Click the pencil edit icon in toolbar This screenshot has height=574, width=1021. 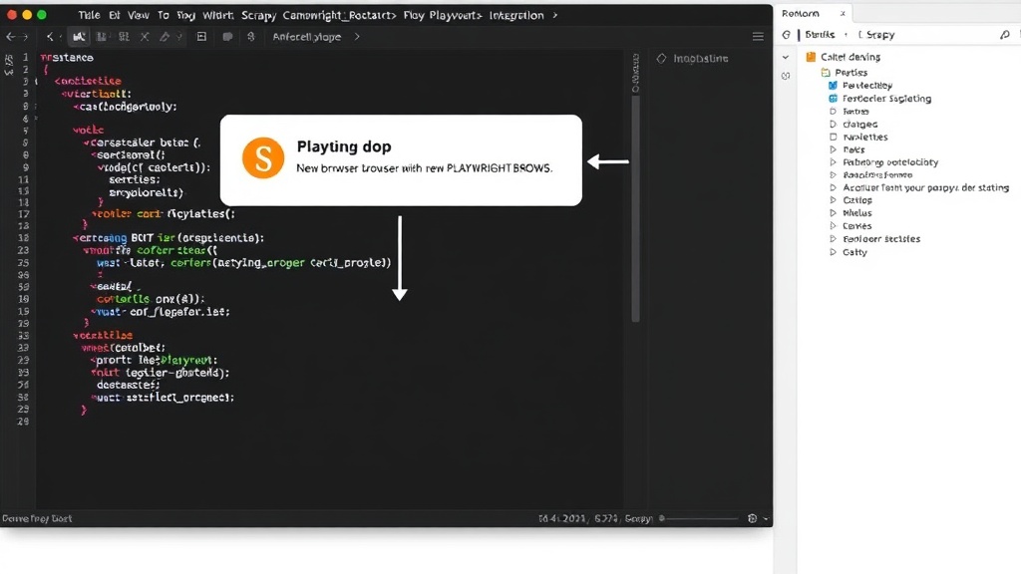pyautogui.click(x=165, y=37)
